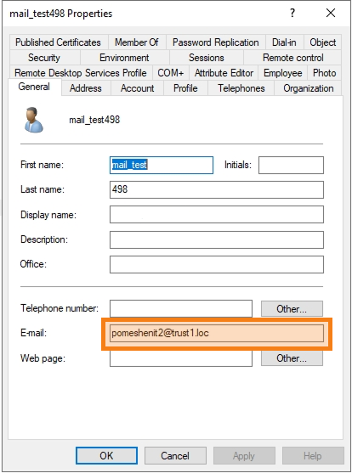
Task: Click the Cancel button
Action: tap(175, 455)
